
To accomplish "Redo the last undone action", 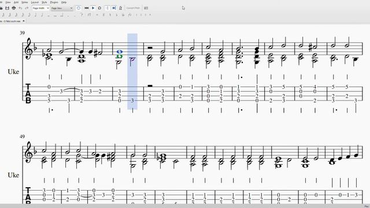I will (x=27, y=8).
